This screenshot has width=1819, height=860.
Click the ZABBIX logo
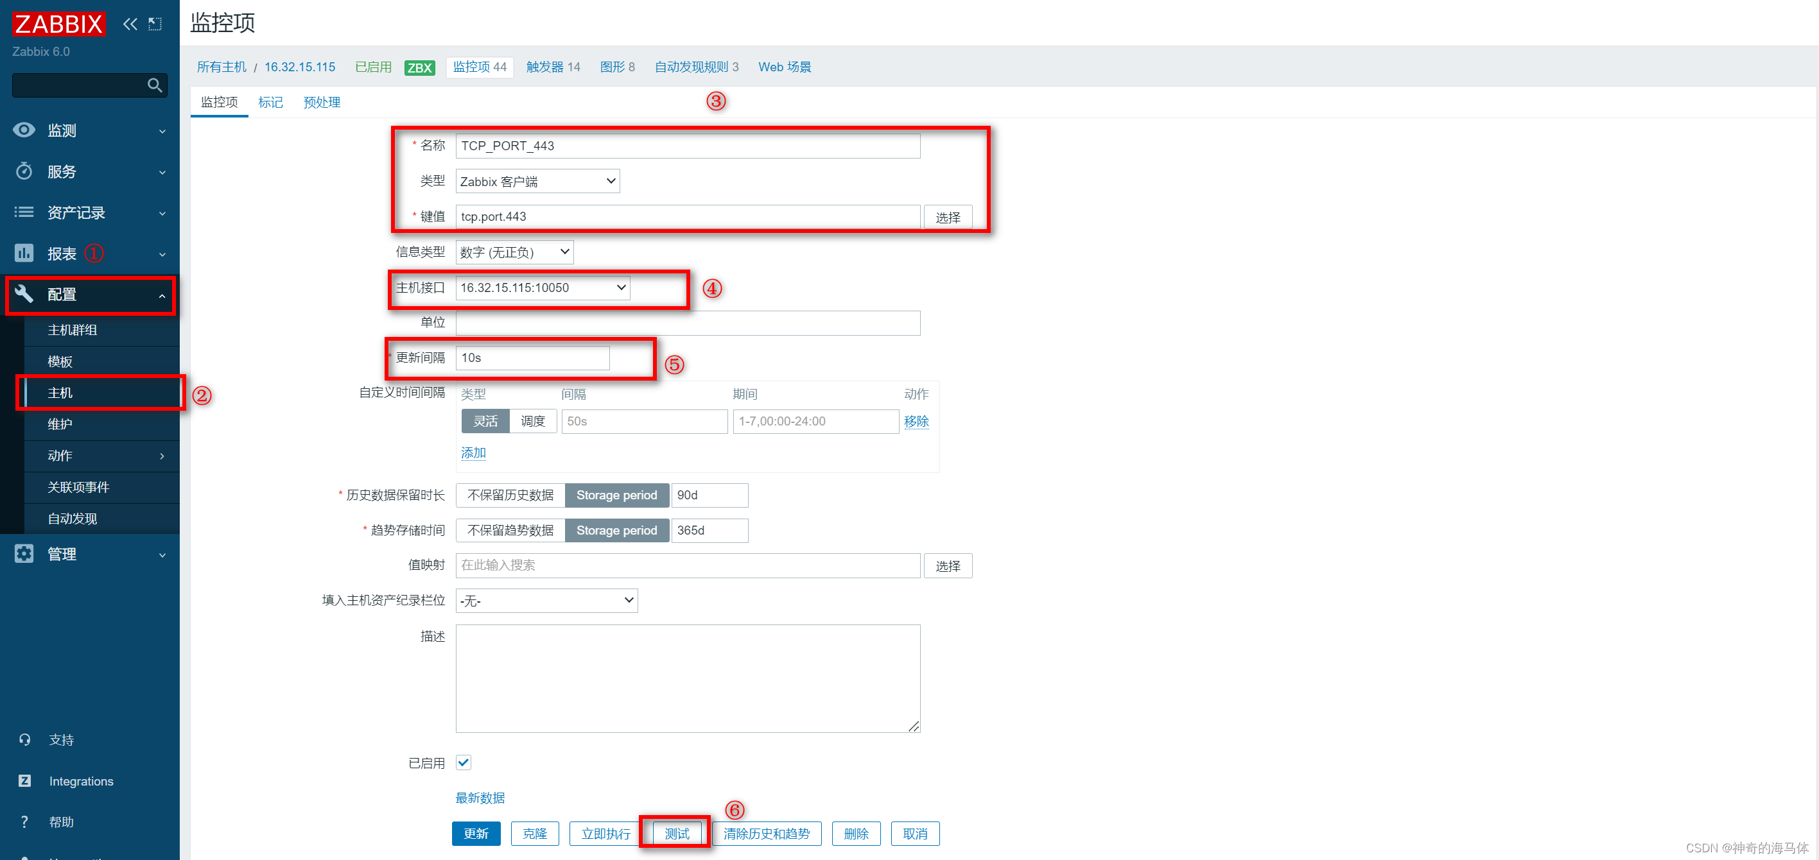pos(59,24)
